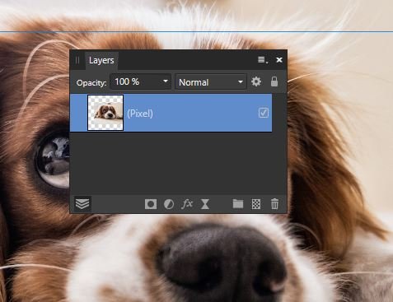Open the Live Filters hourglass icon
Screen dimensions: 393x302
tap(205, 204)
